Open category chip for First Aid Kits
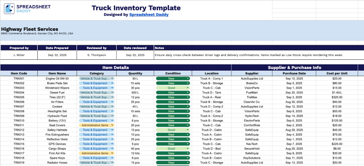 point(97,153)
